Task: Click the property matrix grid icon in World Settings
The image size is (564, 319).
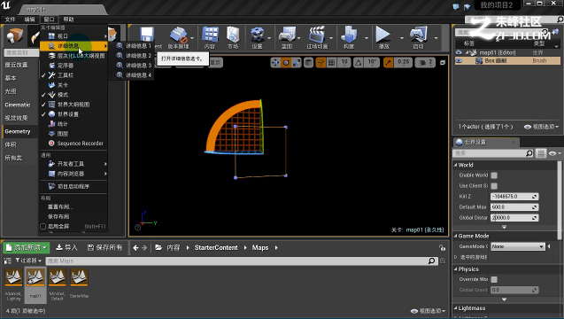Action: (541, 153)
